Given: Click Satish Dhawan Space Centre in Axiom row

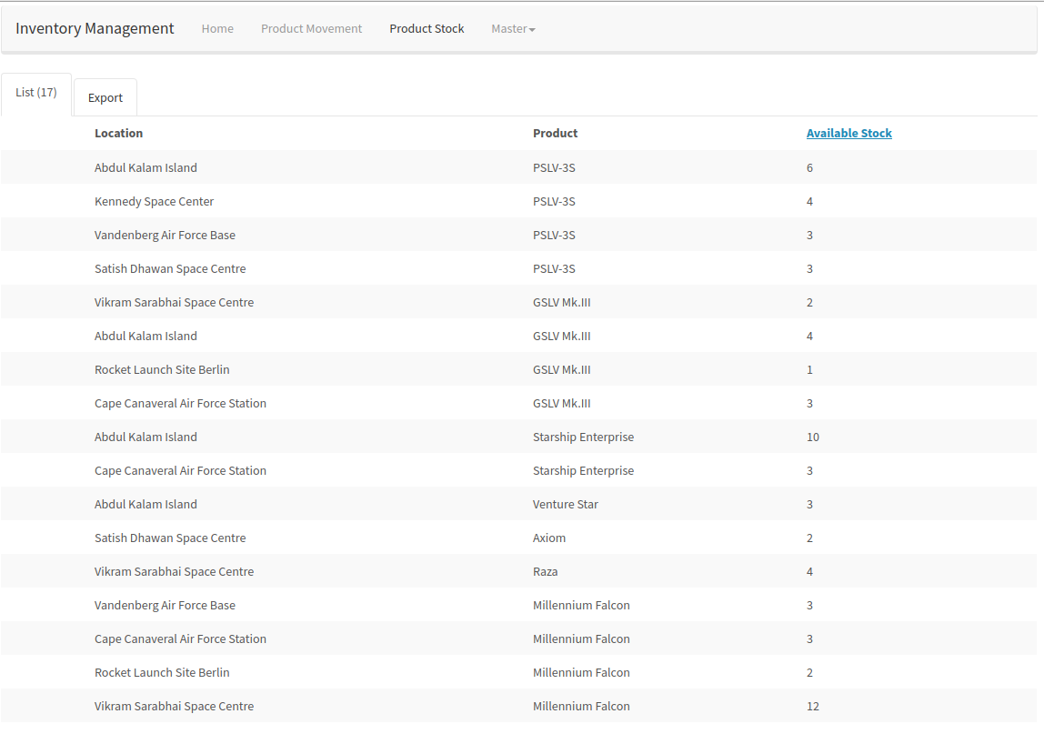Looking at the screenshot, I should pyautogui.click(x=170, y=538).
